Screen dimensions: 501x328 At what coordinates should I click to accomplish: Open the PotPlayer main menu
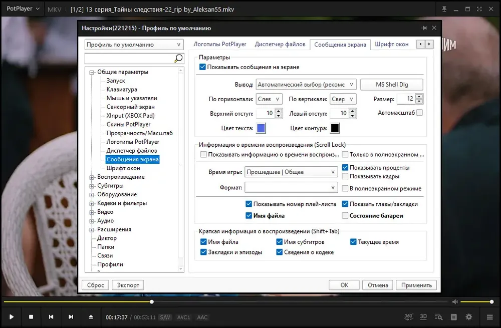point(23,9)
